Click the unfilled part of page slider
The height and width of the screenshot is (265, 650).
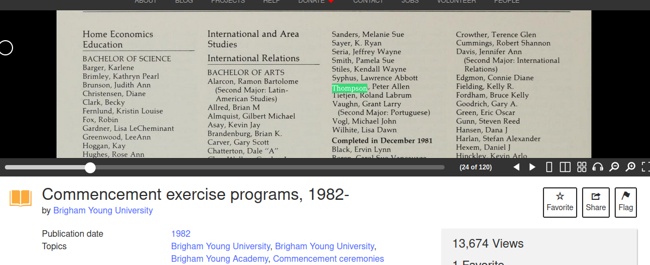click(270, 168)
